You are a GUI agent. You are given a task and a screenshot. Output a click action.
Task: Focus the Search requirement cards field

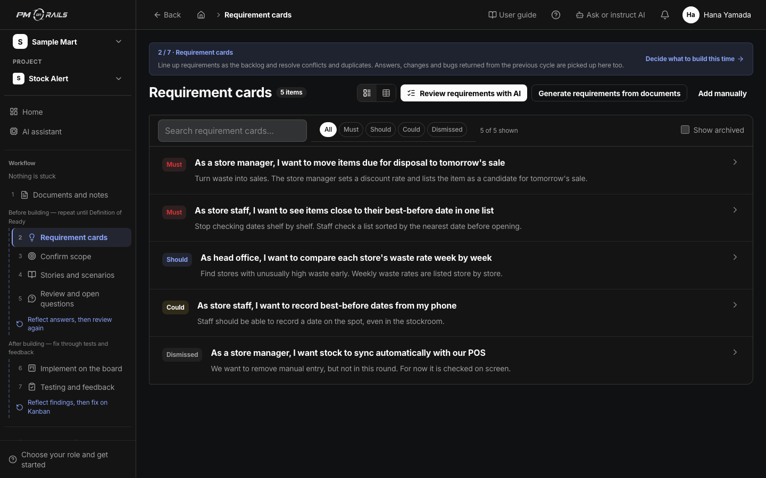pyautogui.click(x=232, y=131)
